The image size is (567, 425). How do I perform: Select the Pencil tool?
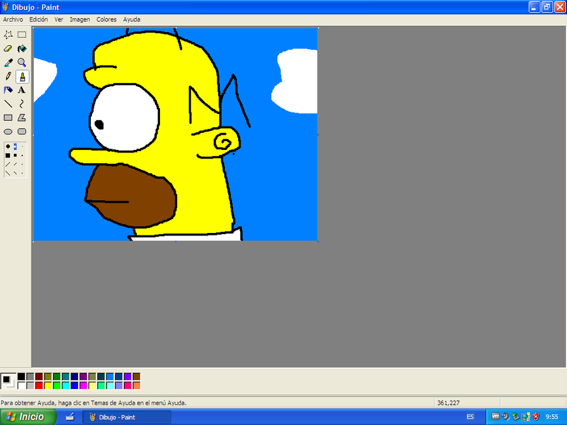click(x=8, y=76)
